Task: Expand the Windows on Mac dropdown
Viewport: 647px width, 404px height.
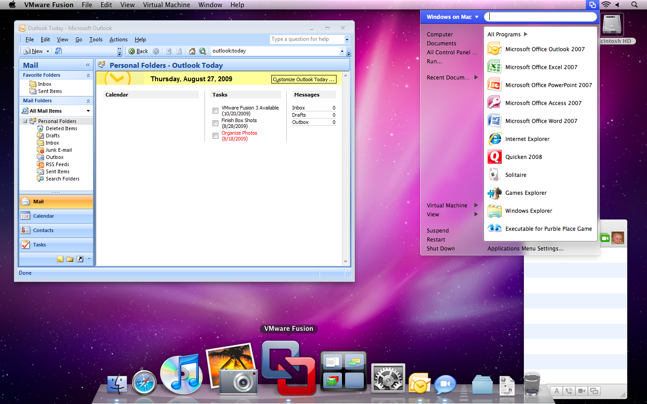Action: click(477, 17)
